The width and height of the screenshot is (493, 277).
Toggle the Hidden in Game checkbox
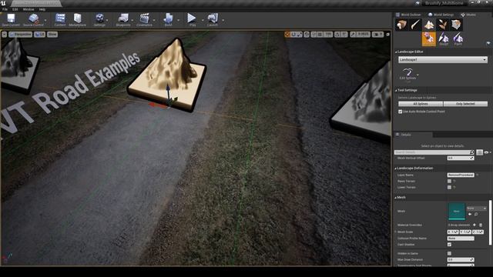coord(449,253)
